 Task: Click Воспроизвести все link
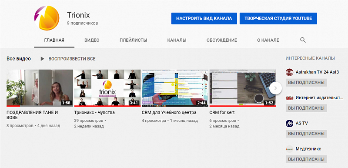tap(72, 59)
